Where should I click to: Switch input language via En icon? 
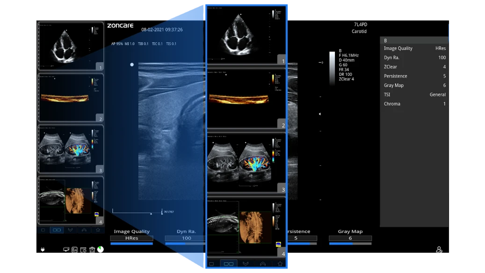(x=74, y=250)
